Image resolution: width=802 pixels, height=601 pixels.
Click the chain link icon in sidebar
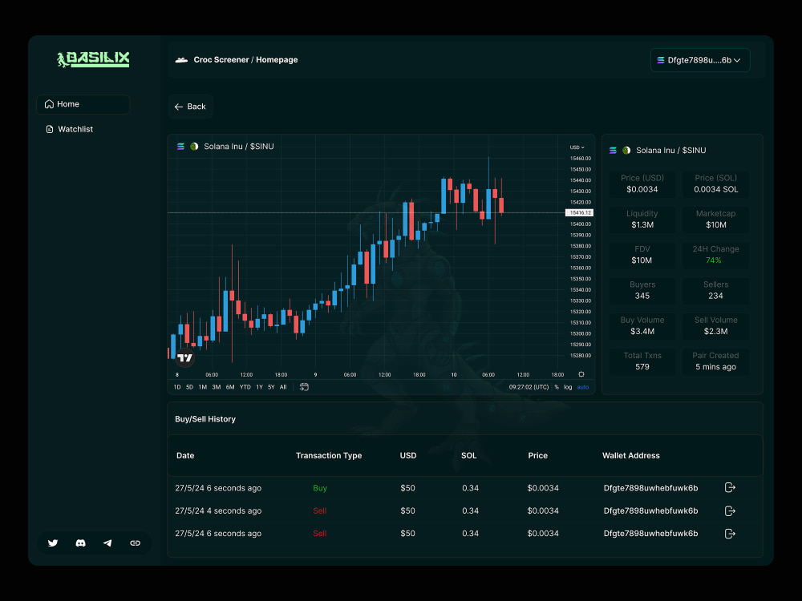tap(135, 543)
